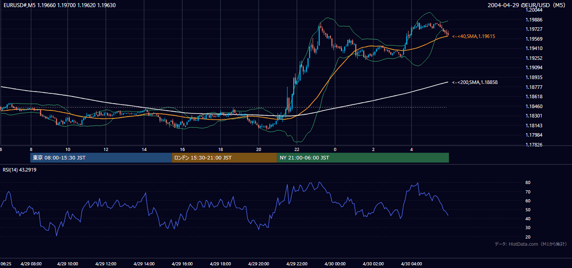The image size is (572, 268).
Task: Select the 40 SMA 1.19615 label
Action: [474, 36]
